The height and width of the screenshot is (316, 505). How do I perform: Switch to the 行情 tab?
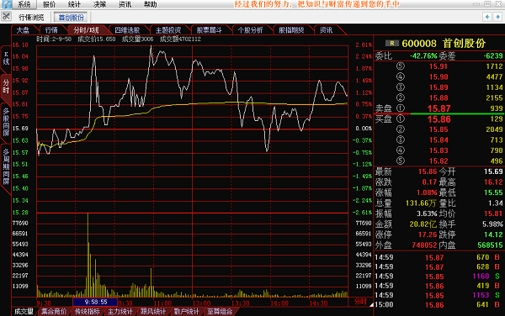(51, 30)
